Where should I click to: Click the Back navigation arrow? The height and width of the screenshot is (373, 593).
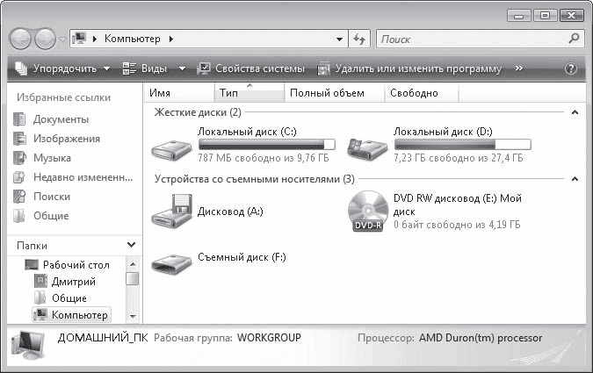[22, 39]
